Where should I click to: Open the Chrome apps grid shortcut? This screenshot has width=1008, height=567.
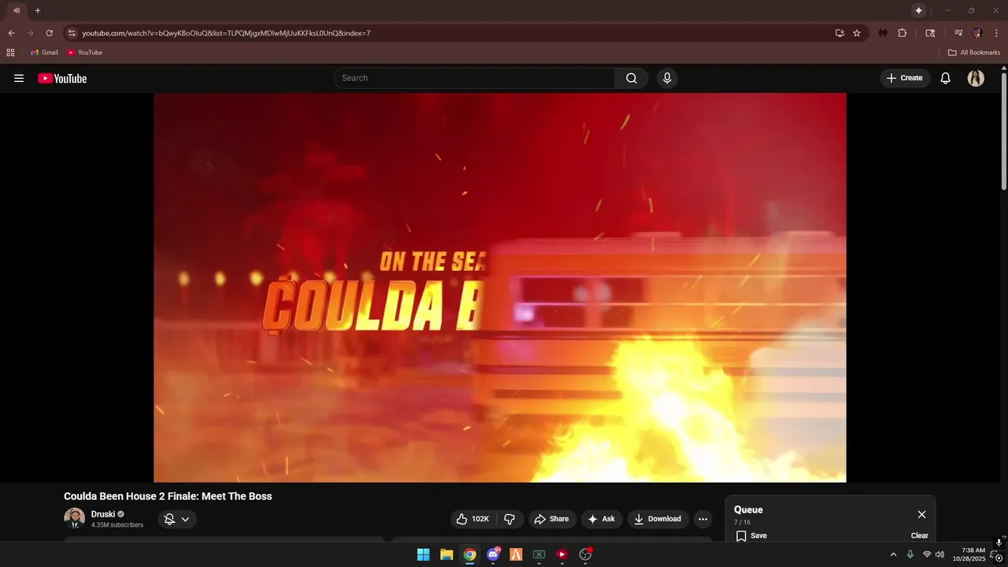(10, 52)
